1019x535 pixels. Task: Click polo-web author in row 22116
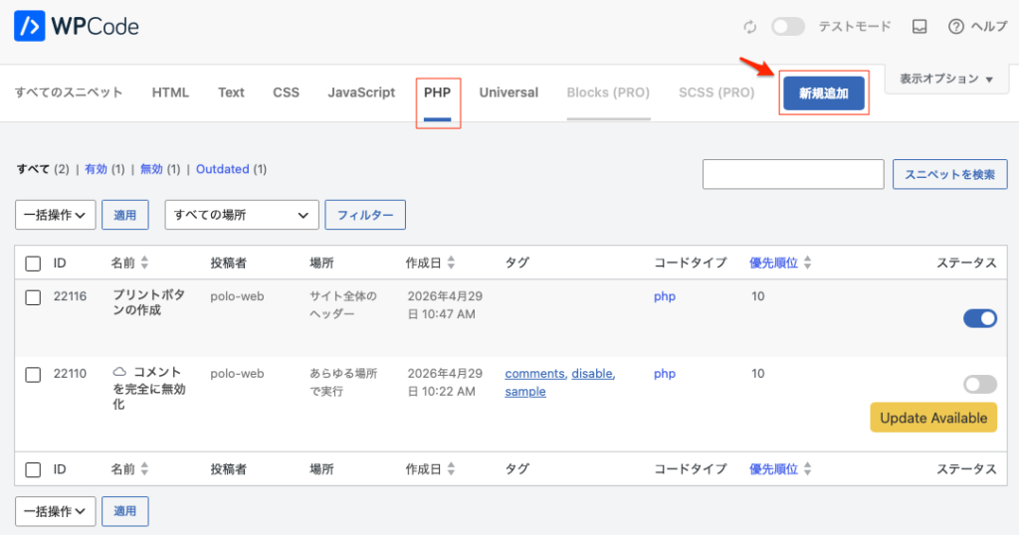click(237, 296)
